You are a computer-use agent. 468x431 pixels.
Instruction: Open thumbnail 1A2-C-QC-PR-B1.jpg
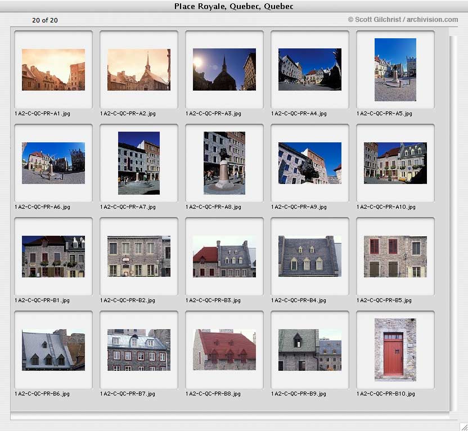(x=53, y=257)
